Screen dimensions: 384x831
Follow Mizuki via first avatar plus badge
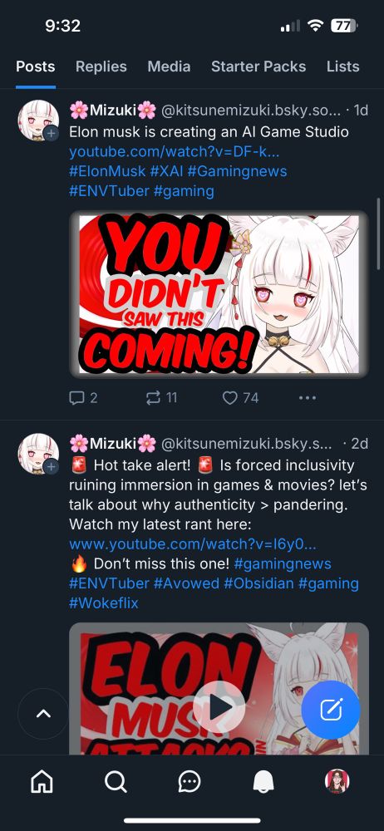(51, 134)
